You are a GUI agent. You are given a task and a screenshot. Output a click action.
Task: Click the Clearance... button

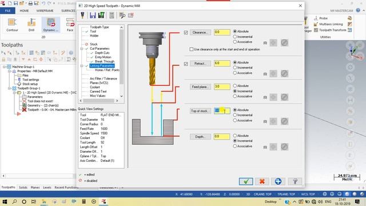(200, 33)
